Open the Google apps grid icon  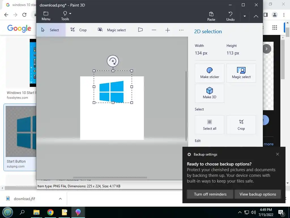[x=275, y=28]
